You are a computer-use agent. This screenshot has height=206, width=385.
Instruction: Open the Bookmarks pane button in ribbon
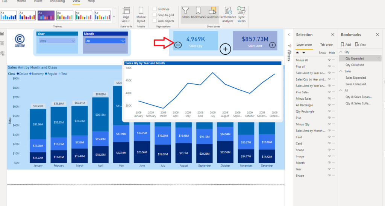(198, 13)
